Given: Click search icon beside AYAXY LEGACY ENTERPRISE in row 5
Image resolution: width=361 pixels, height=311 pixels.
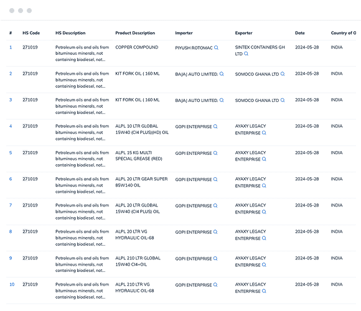Looking at the screenshot, I should coord(264,159).
